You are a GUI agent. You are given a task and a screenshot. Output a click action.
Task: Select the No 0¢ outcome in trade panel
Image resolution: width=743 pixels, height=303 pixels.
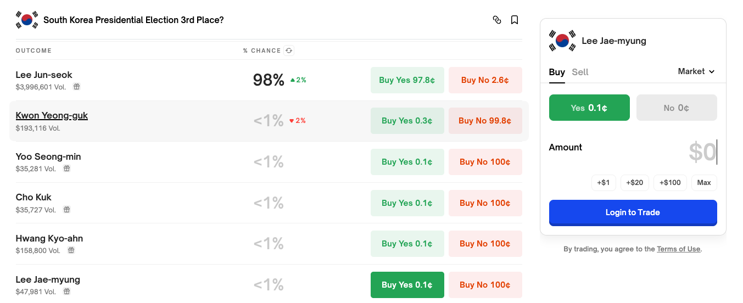click(x=677, y=108)
